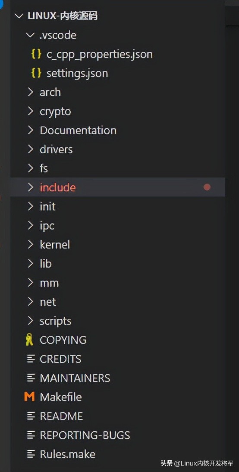Screen dimensions: 239x472
Task: Select the arch folder name
Action: [x=50, y=92]
